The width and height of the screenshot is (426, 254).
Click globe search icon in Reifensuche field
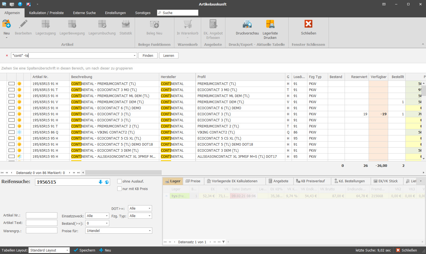(107, 182)
